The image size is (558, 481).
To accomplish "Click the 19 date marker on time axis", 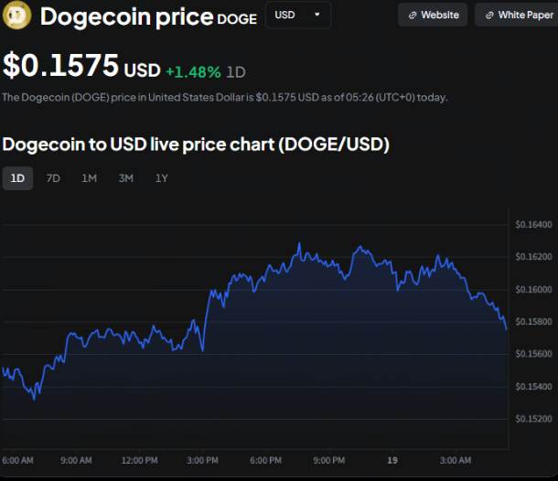I will tap(392, 459).
